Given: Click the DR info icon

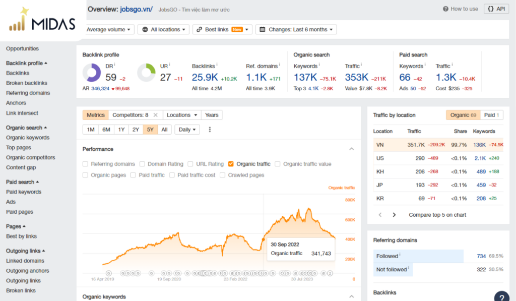Looking at the screenshot, I should click(x=114, y=65).
